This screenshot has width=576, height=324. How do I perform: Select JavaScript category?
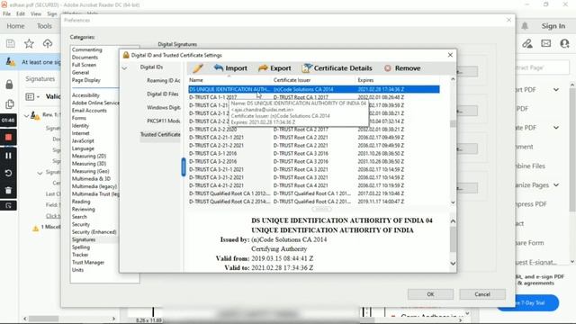click(83, 141)
